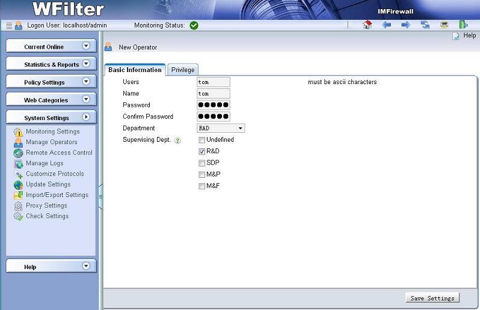Screen dimensions: 480x310
Task: Click the user icon next to Logon User
Action: [19, 25]
